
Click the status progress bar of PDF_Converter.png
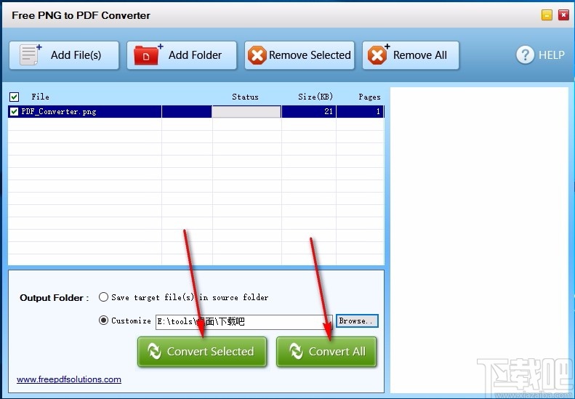pos(246,111)
